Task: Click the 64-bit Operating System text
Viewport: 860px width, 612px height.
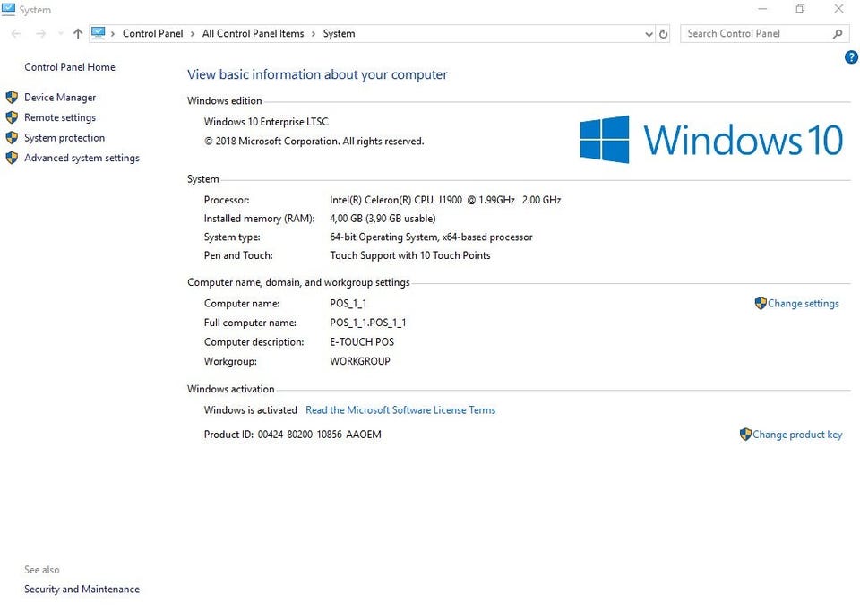Action: 431,237
